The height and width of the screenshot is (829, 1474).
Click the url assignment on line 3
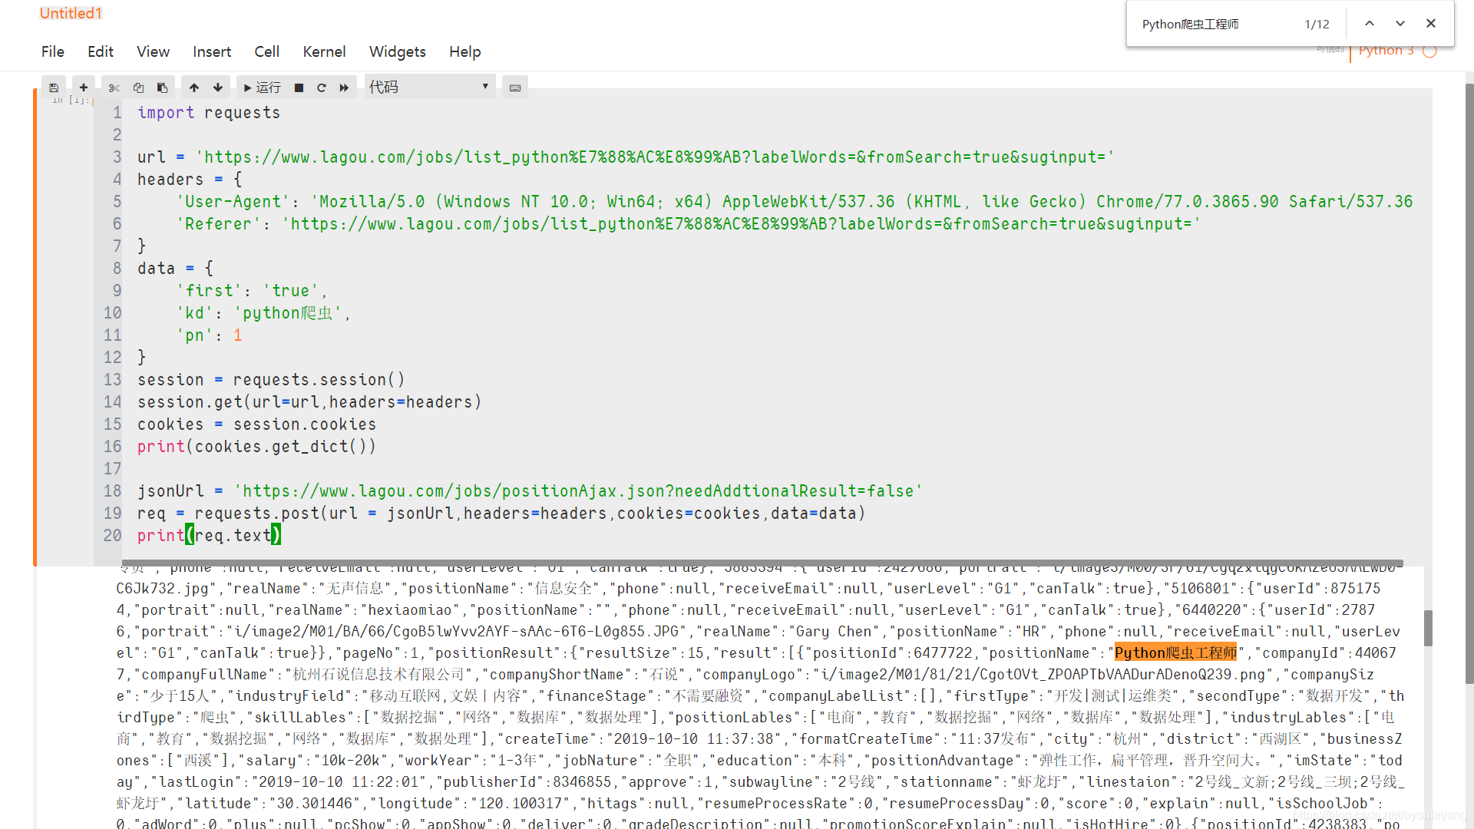pyautogui.click(x=626, y=157)
